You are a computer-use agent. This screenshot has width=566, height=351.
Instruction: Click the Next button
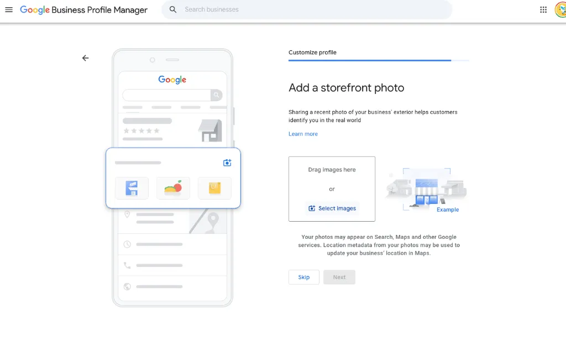coord(339,277)
